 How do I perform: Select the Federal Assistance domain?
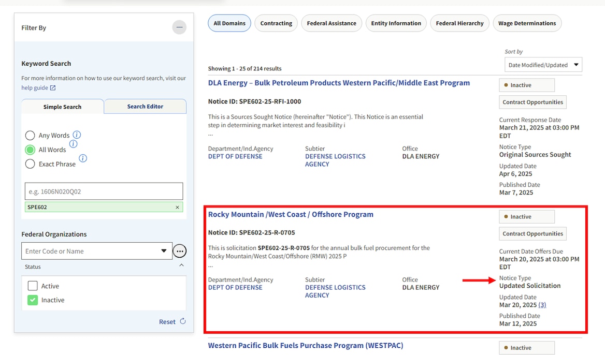click(332, 23)
